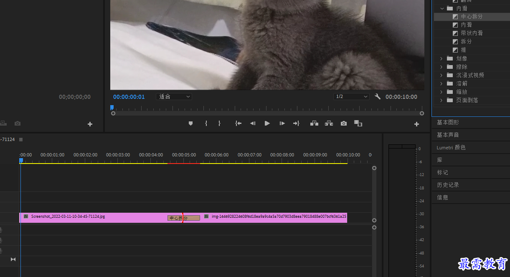Click the Extract button icon
This screenshot has height=277, width=510.
pos(329,123)
